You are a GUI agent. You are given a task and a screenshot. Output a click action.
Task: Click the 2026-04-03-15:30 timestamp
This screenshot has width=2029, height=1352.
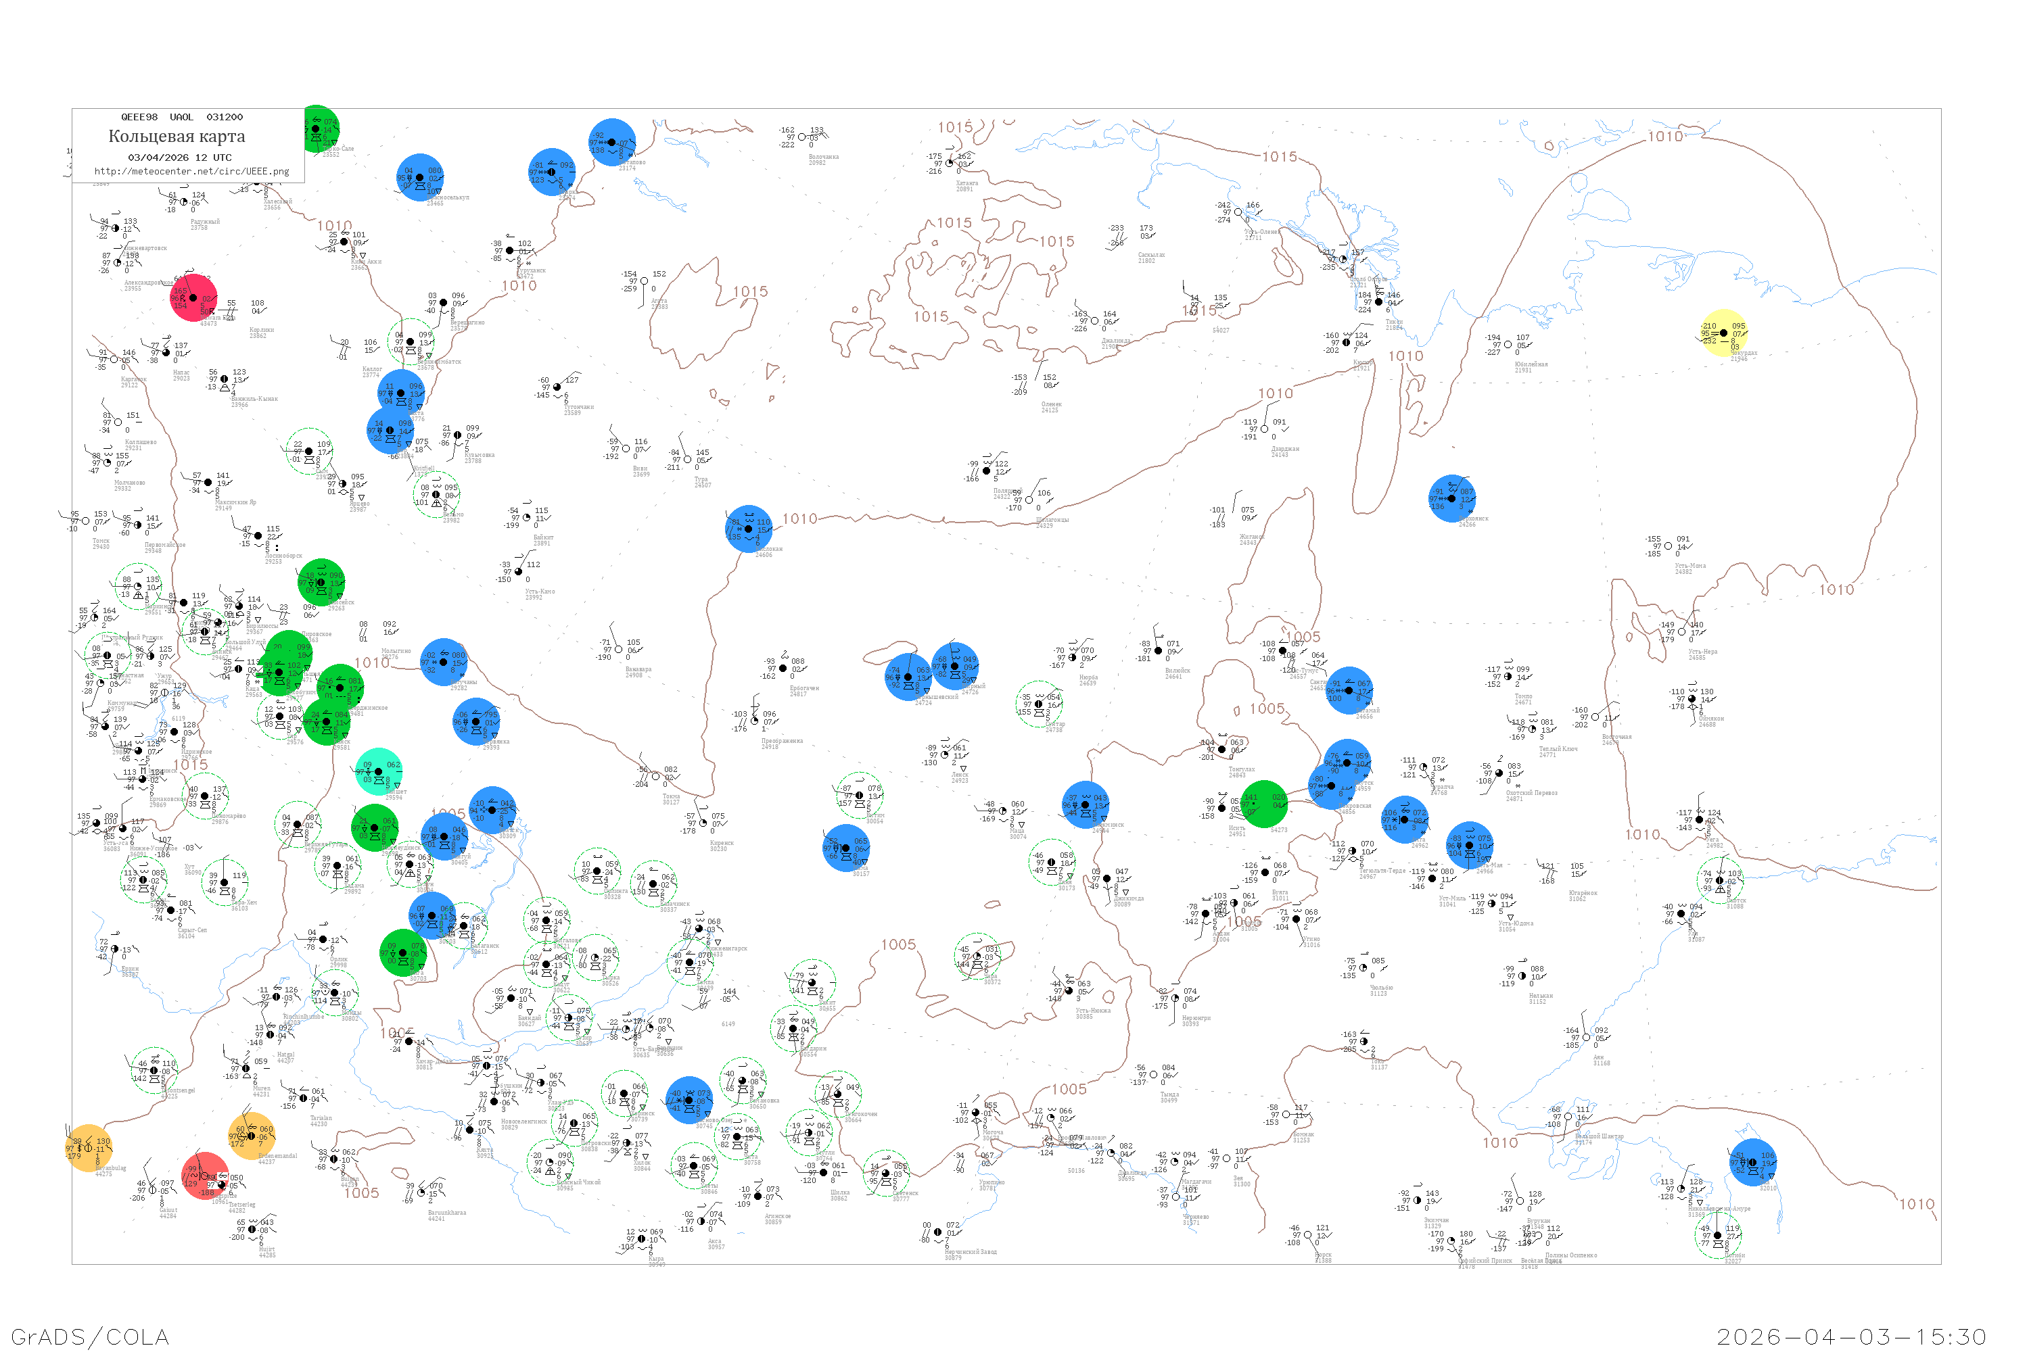click(x=1850, y=1336)
